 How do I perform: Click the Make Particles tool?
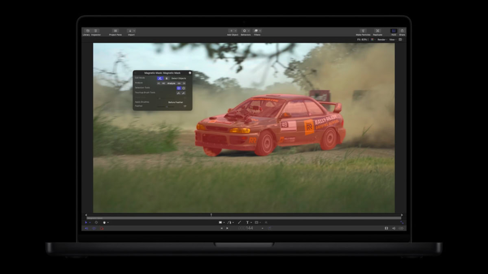tap(363, 31)
